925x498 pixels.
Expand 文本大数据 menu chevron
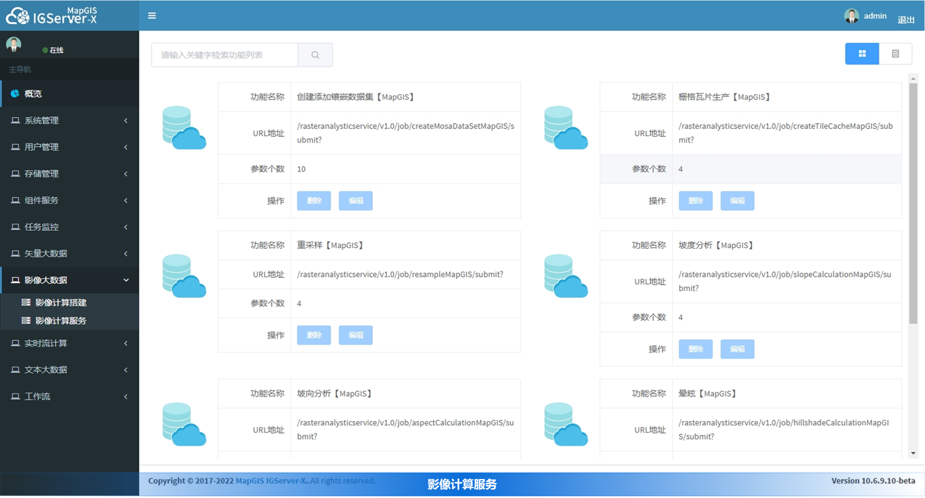pos(126,370)
